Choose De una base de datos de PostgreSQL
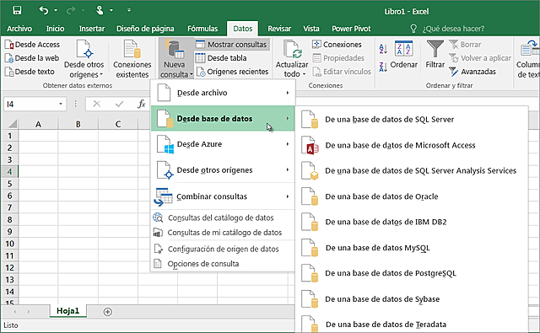This screenshot has height=333, width=540. coord(412,273)
